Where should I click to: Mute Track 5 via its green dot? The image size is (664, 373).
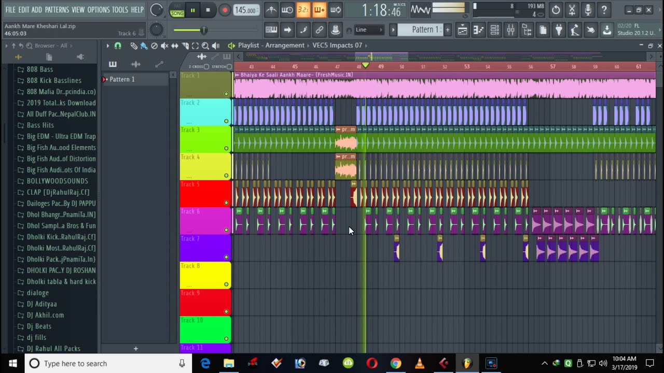tap(226, 203)
